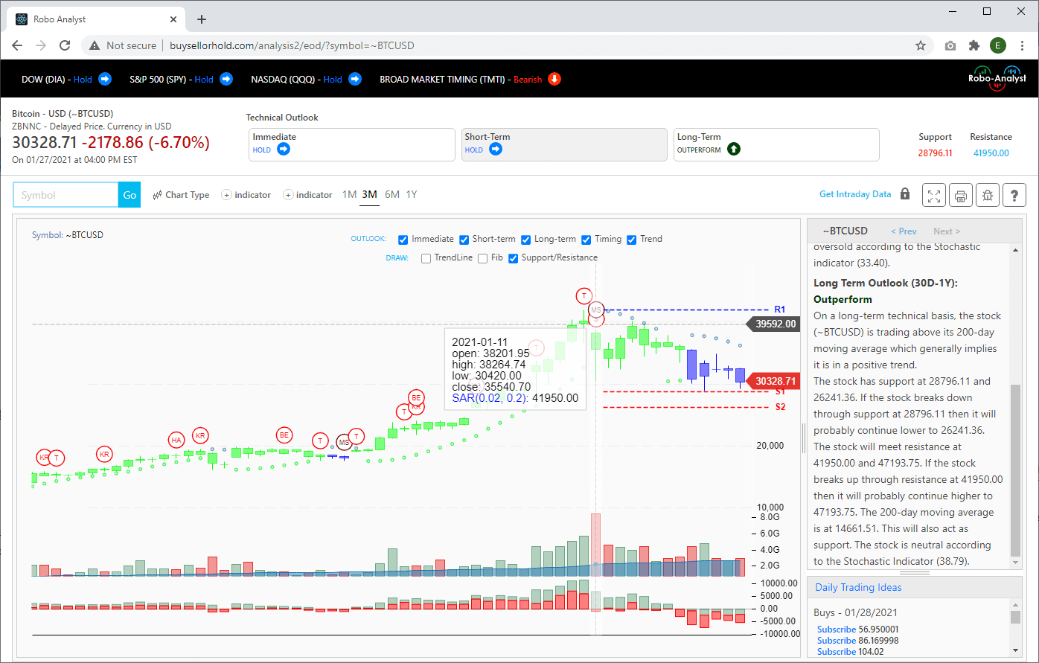Click the NASDAQ (QQQ) Hold arrow icon
The image size is (1039, 663).
355,79
